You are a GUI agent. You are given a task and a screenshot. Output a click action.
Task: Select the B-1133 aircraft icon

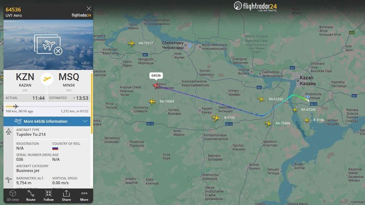click(x=216, y=118)
